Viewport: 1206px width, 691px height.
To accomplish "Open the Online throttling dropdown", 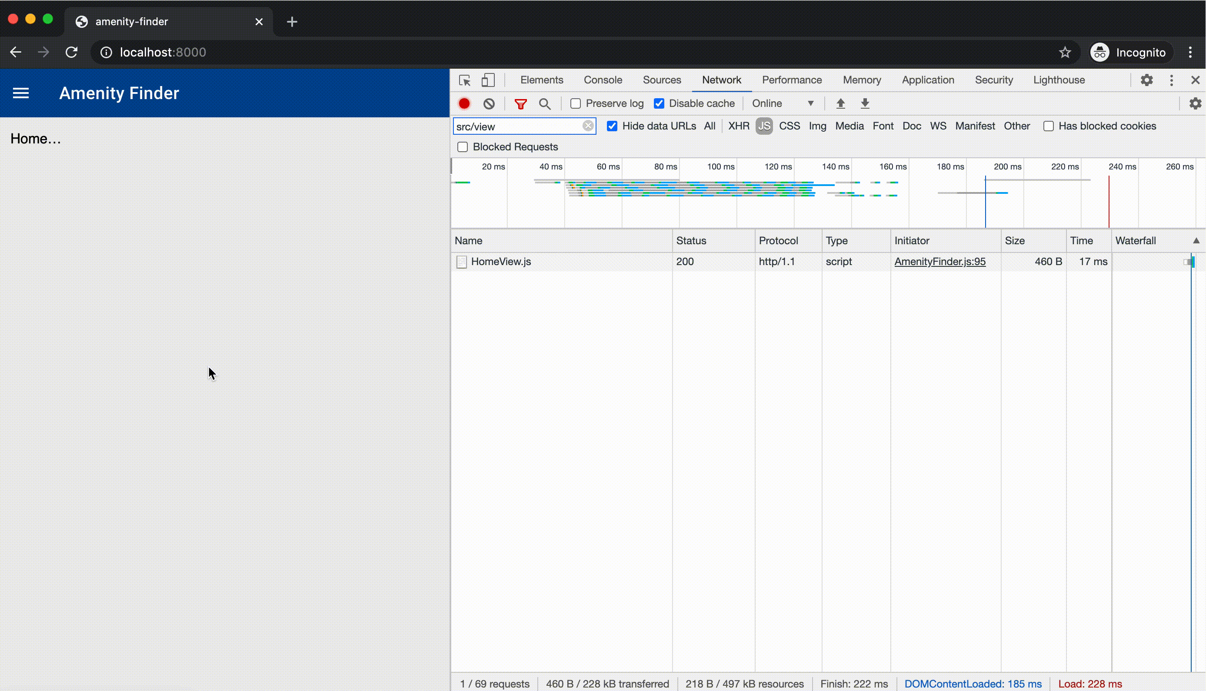I will point(783,103).
